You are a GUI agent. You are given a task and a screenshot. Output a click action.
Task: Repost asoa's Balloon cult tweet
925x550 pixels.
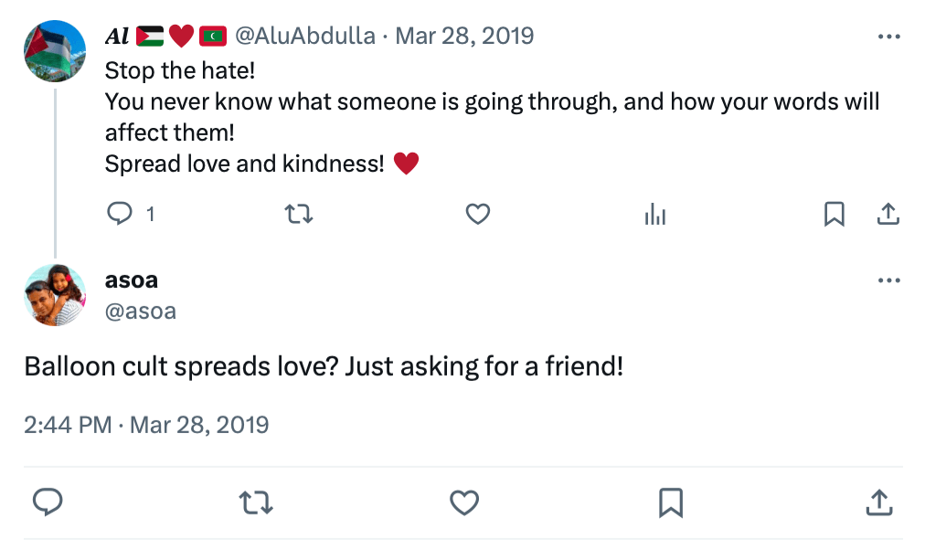pyautogui.click(x=255, y=502)
